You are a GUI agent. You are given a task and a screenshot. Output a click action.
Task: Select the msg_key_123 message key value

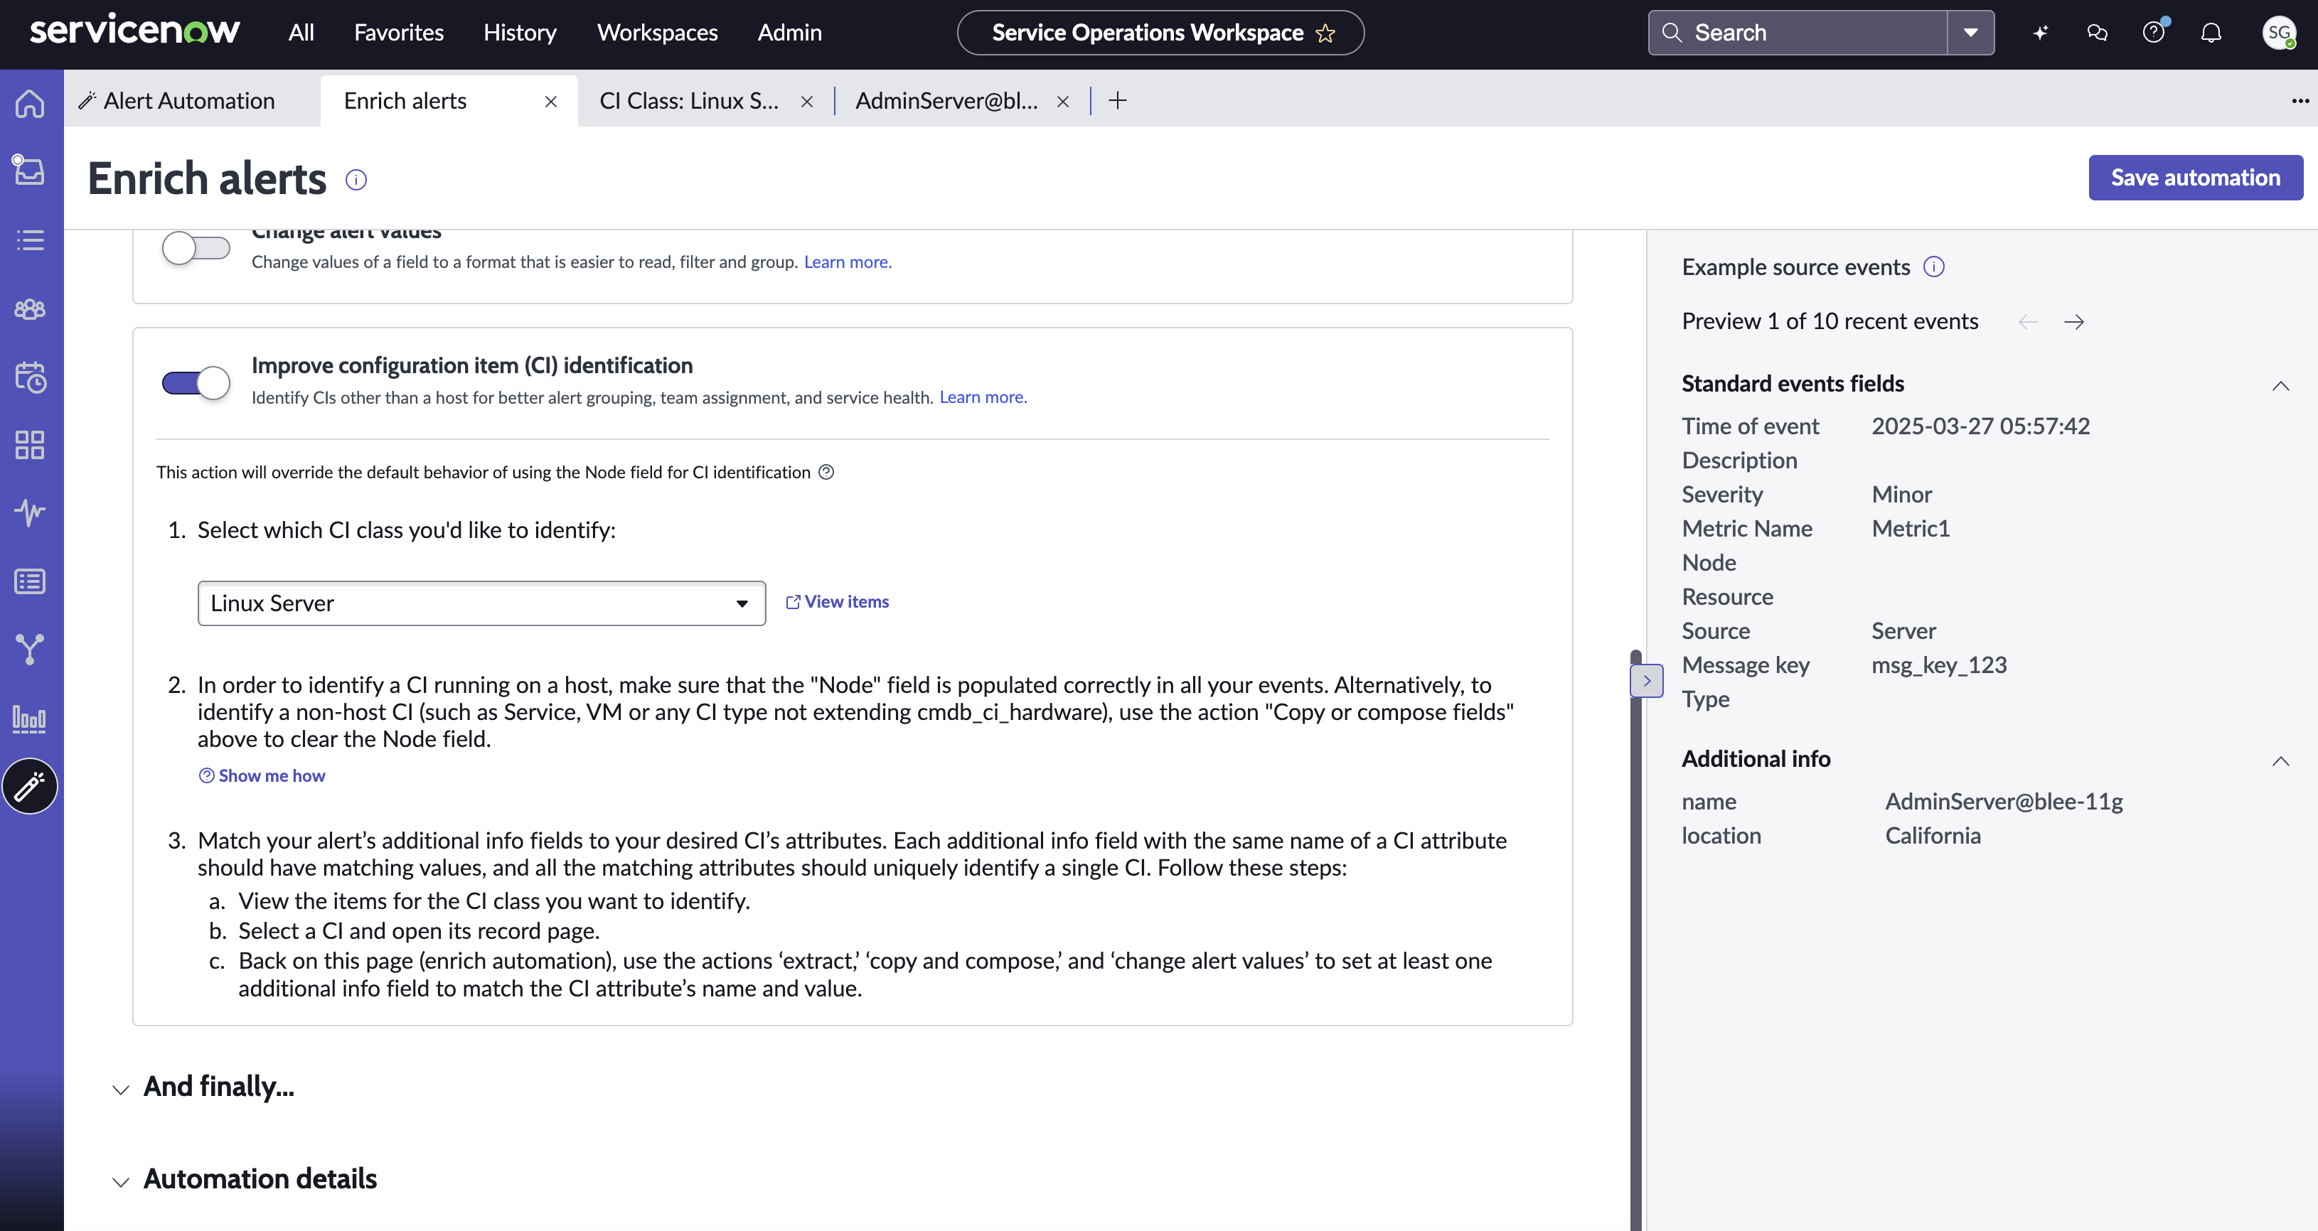pos(1939,665)
